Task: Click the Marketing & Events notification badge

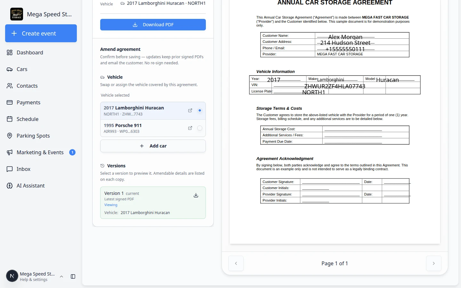Action: [x=72, y=152]
